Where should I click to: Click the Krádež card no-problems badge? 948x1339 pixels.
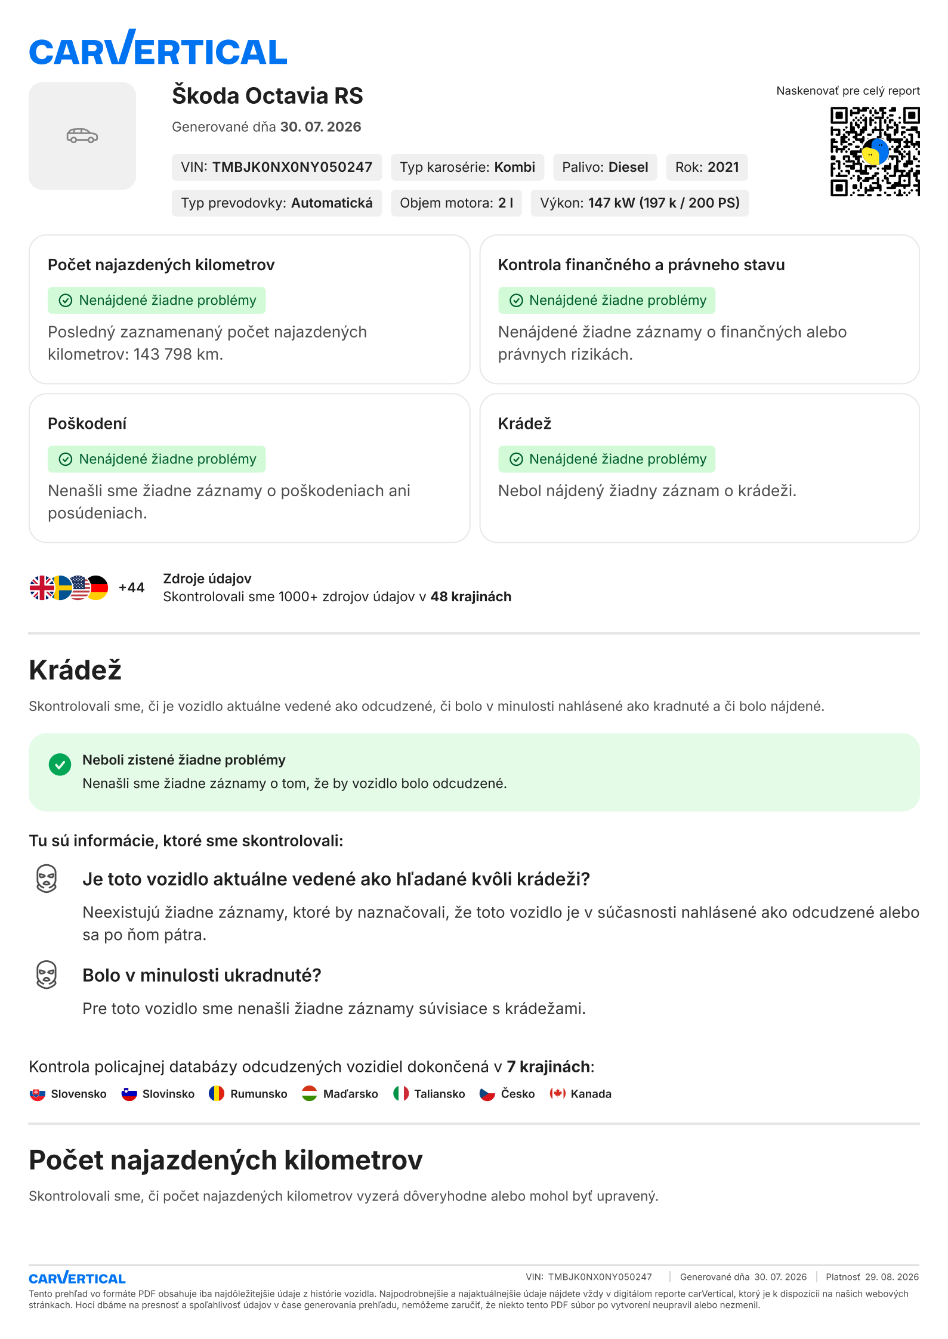click(607, 459)
